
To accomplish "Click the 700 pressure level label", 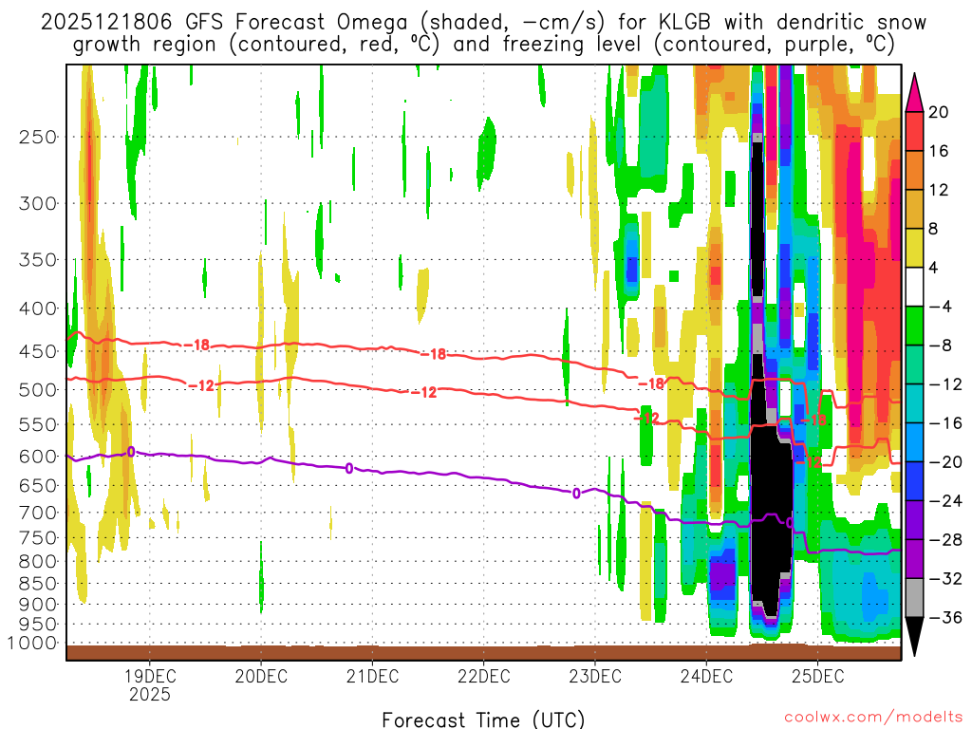I will pyautogui.click(x=38, y=513).
